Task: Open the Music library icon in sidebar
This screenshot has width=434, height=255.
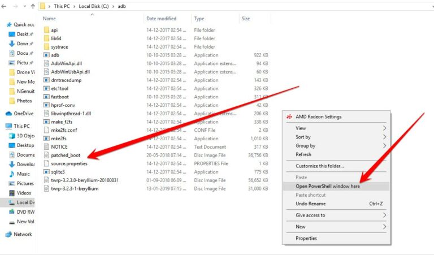Action: 11,174
